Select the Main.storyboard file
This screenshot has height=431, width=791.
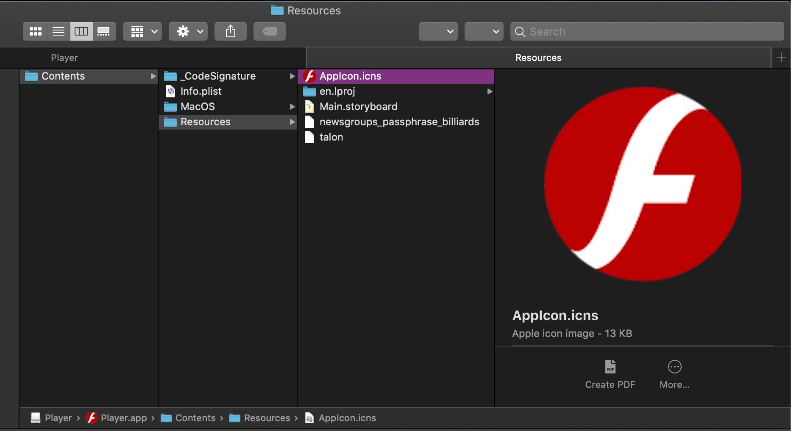click(358, 107)
